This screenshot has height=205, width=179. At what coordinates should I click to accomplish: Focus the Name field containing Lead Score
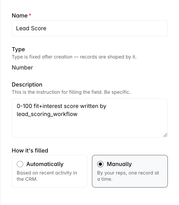click(90, 28)
